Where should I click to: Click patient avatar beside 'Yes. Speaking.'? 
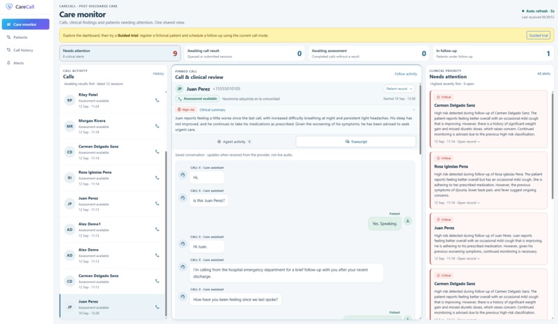pyautogui.click(x=408, y=221)
